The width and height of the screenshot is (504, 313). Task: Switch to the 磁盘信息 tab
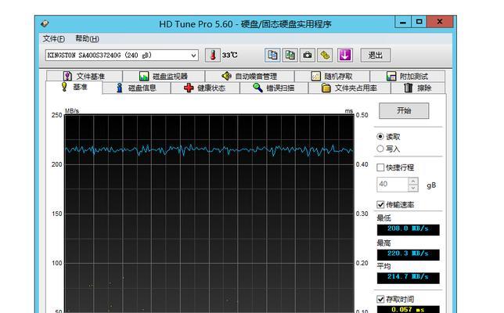tap(136, 88)
